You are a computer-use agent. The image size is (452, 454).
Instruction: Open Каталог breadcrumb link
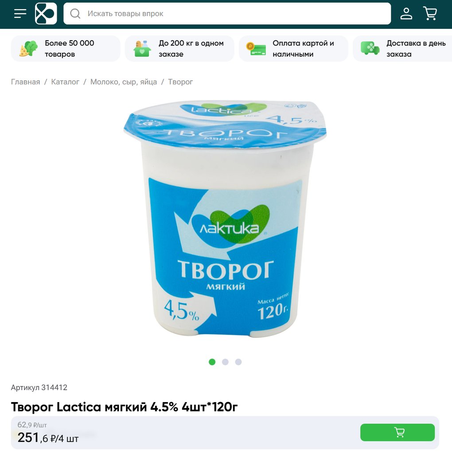click(65, 82)
